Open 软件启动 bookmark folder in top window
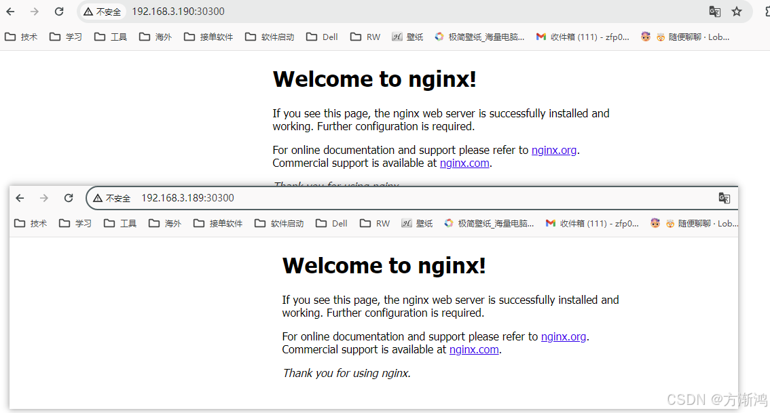Viewport: 770px width, 413px height. [x=269, y=37]
